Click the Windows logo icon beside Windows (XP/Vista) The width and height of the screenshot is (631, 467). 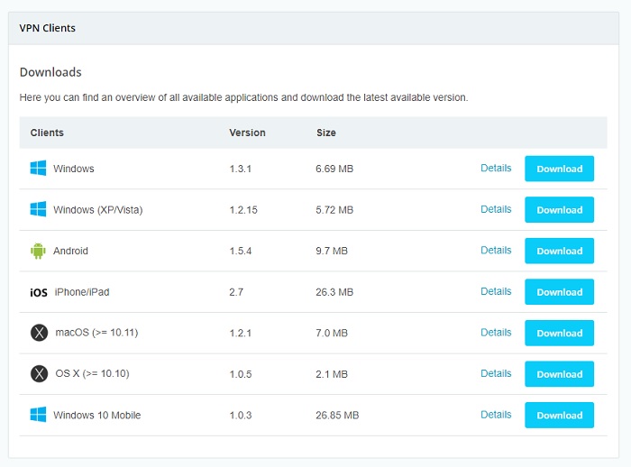click(x=38, y=209)
